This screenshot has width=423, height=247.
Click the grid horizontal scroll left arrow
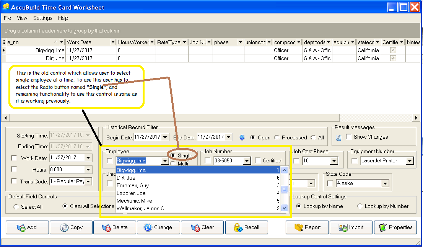(5, 118)
